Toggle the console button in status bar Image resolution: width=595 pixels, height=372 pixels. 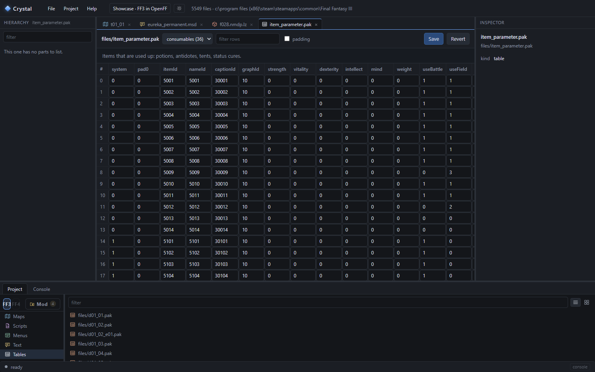pos(580,367)
